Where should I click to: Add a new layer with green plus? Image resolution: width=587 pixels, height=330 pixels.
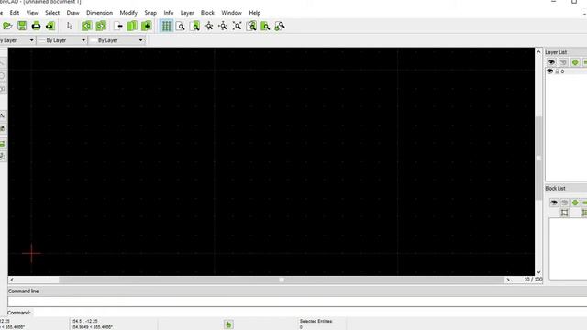pyautogui.click(x=575, y=62)
